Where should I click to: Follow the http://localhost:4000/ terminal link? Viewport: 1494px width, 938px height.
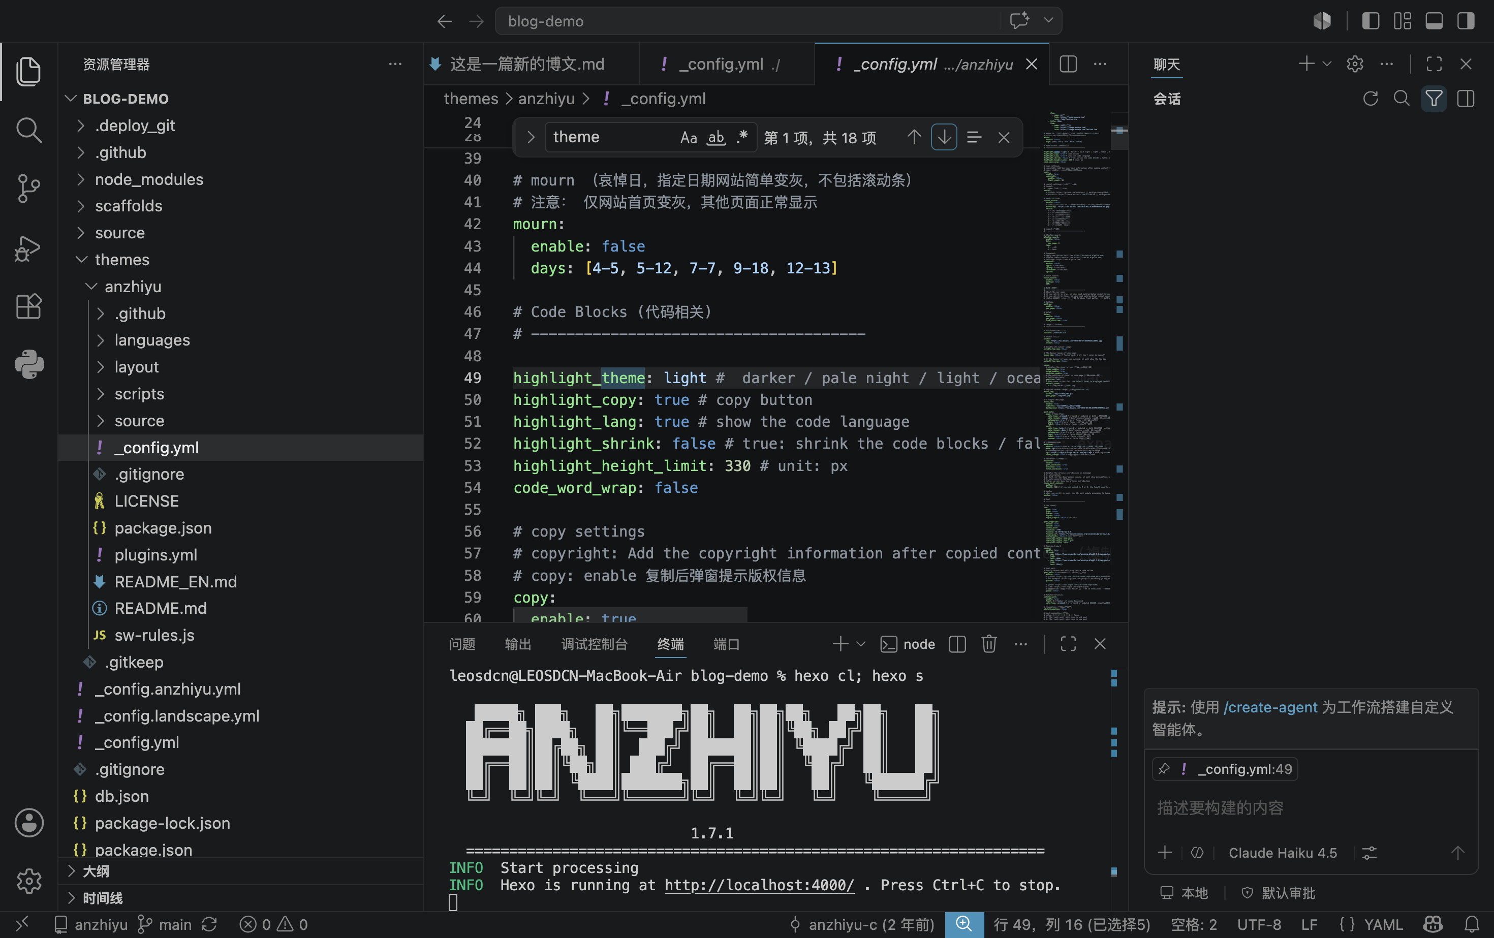pos(759,885)
